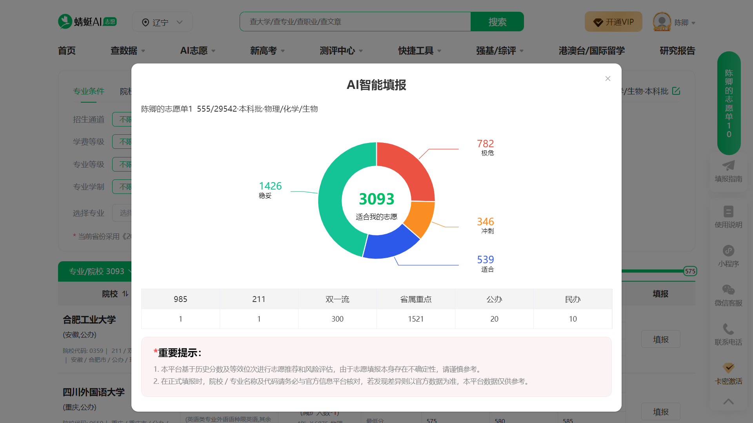This screenshot has height=423, width=753.
Task: Click the 使用说明 icon on the right
Action: tap(728, 217)
